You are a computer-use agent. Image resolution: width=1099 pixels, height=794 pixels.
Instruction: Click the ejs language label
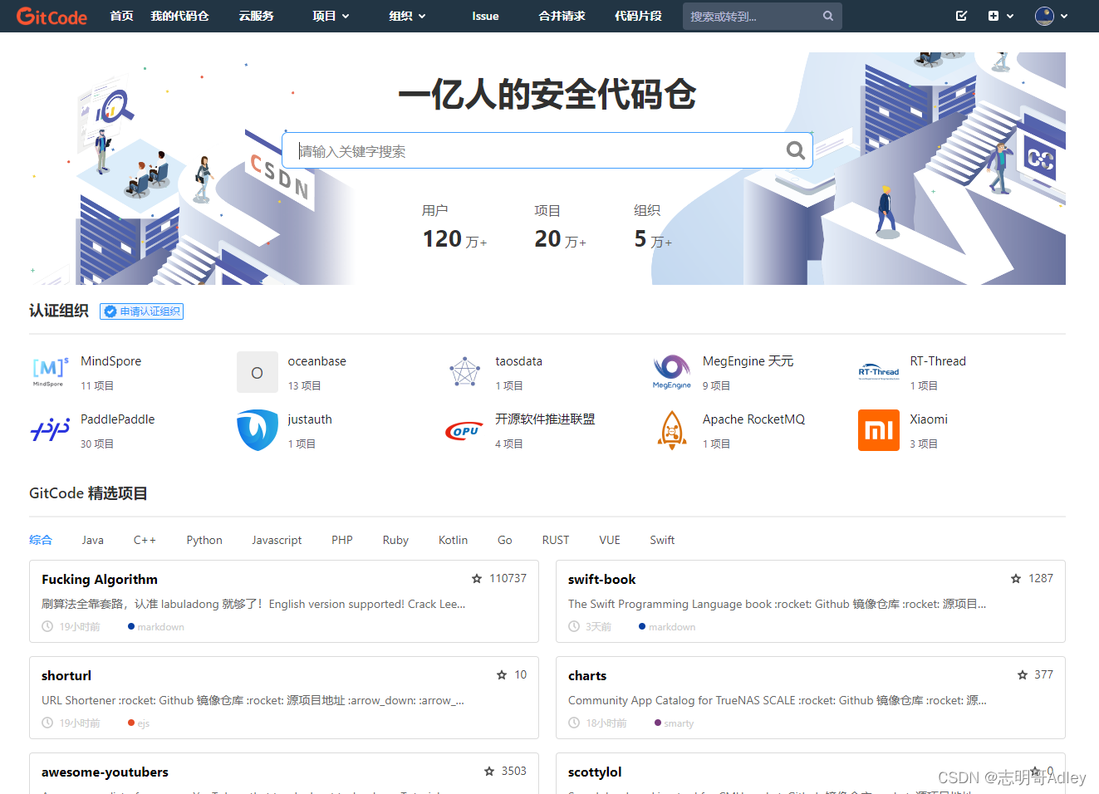[x=143, y=723]
